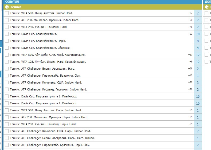This screenshot has width=211, height=150.
Task: Click the +62 extra markets for WTA Линц
Action: (190, 13)
